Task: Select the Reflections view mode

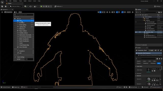Action: 24,29
